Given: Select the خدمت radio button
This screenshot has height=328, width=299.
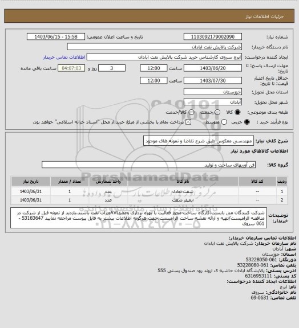Looking at the screenshot, I should click(217, 112).
